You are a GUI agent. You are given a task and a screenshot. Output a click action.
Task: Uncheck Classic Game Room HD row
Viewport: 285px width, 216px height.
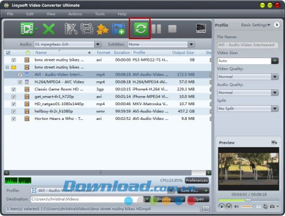pyautogui.click(x=14, y=89)
